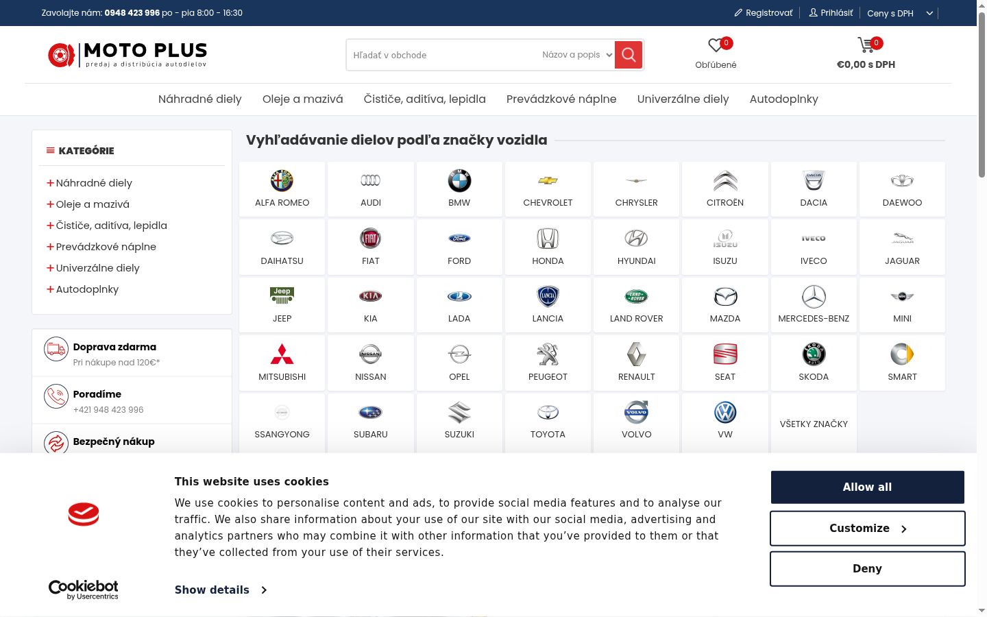Select the Smart brand tile
This screenshot has width=987, height=617.
902,363
